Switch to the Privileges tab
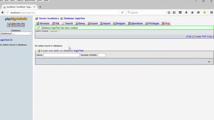 pyautogui.click(x=152, y=23)
